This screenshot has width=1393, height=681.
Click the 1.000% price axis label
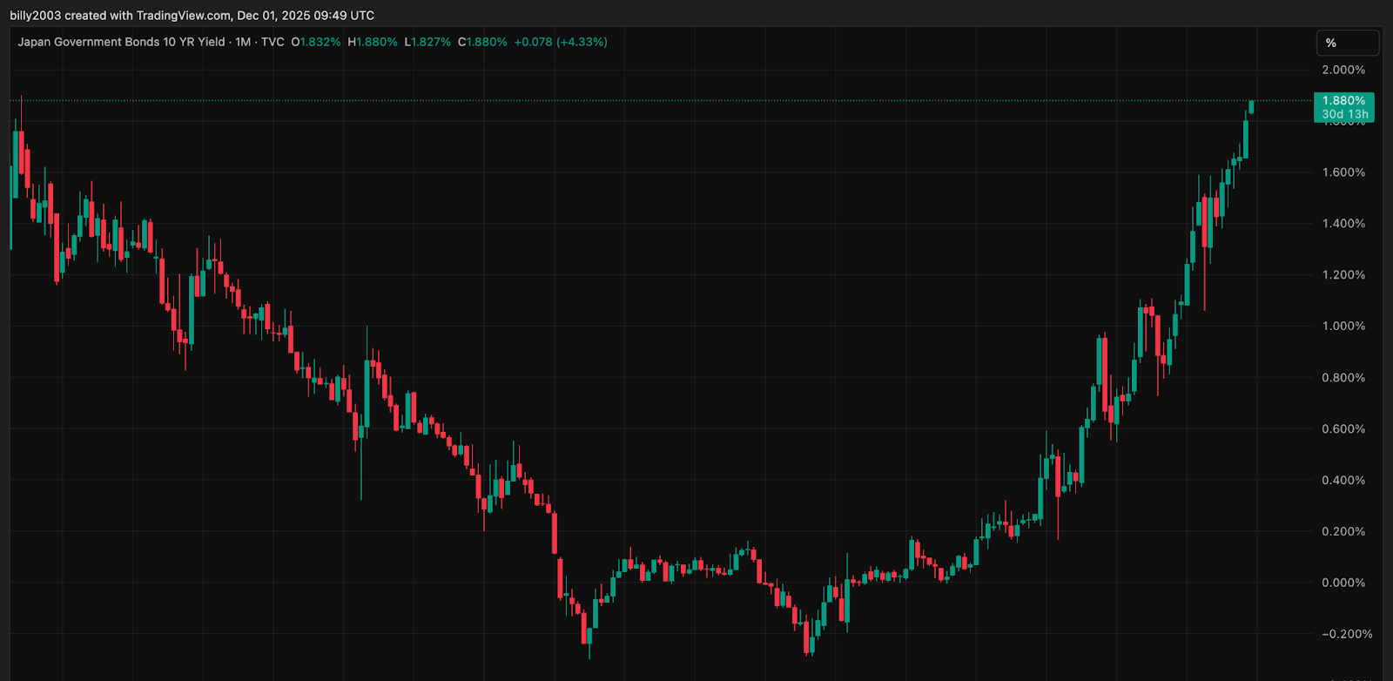pyautogui.click(x=1343, y=327)
